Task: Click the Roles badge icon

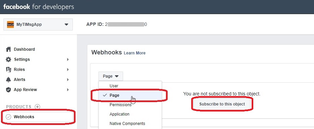Action: pos(8,70)
